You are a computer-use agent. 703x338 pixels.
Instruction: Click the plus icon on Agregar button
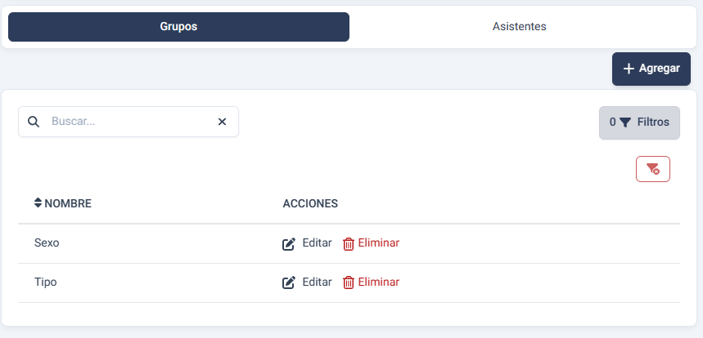pyautogui.click(x=629, y=69)
